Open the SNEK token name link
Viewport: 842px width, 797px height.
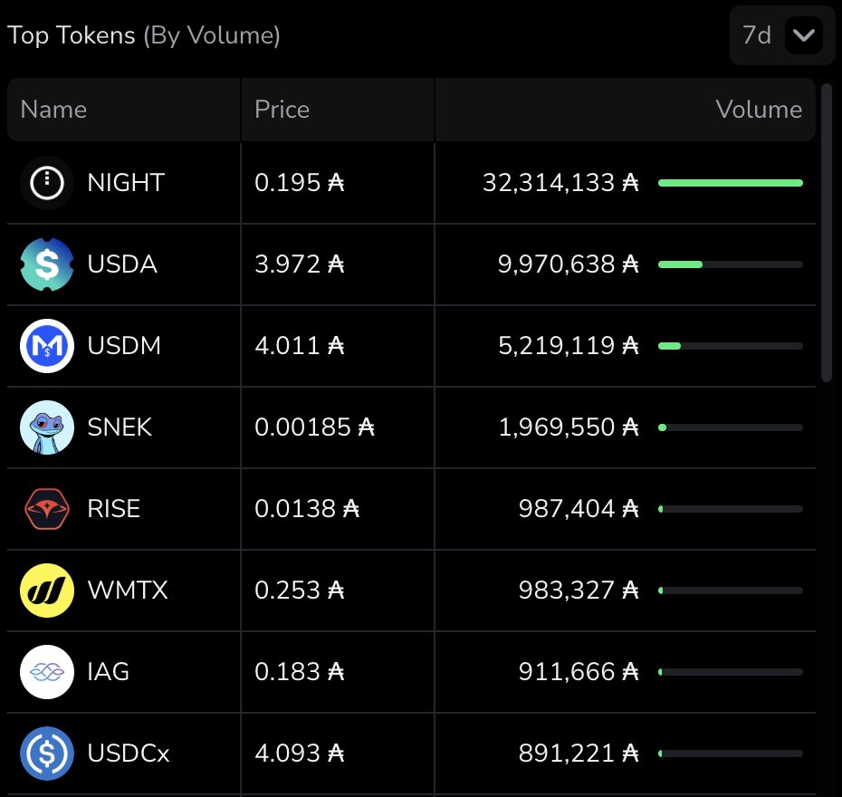[120, 427]
